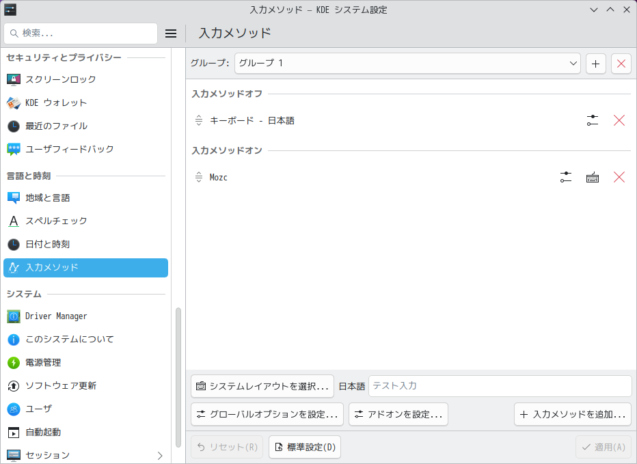
Task: Click システムレイアウトを選択... button
Action: coord(262,386)
